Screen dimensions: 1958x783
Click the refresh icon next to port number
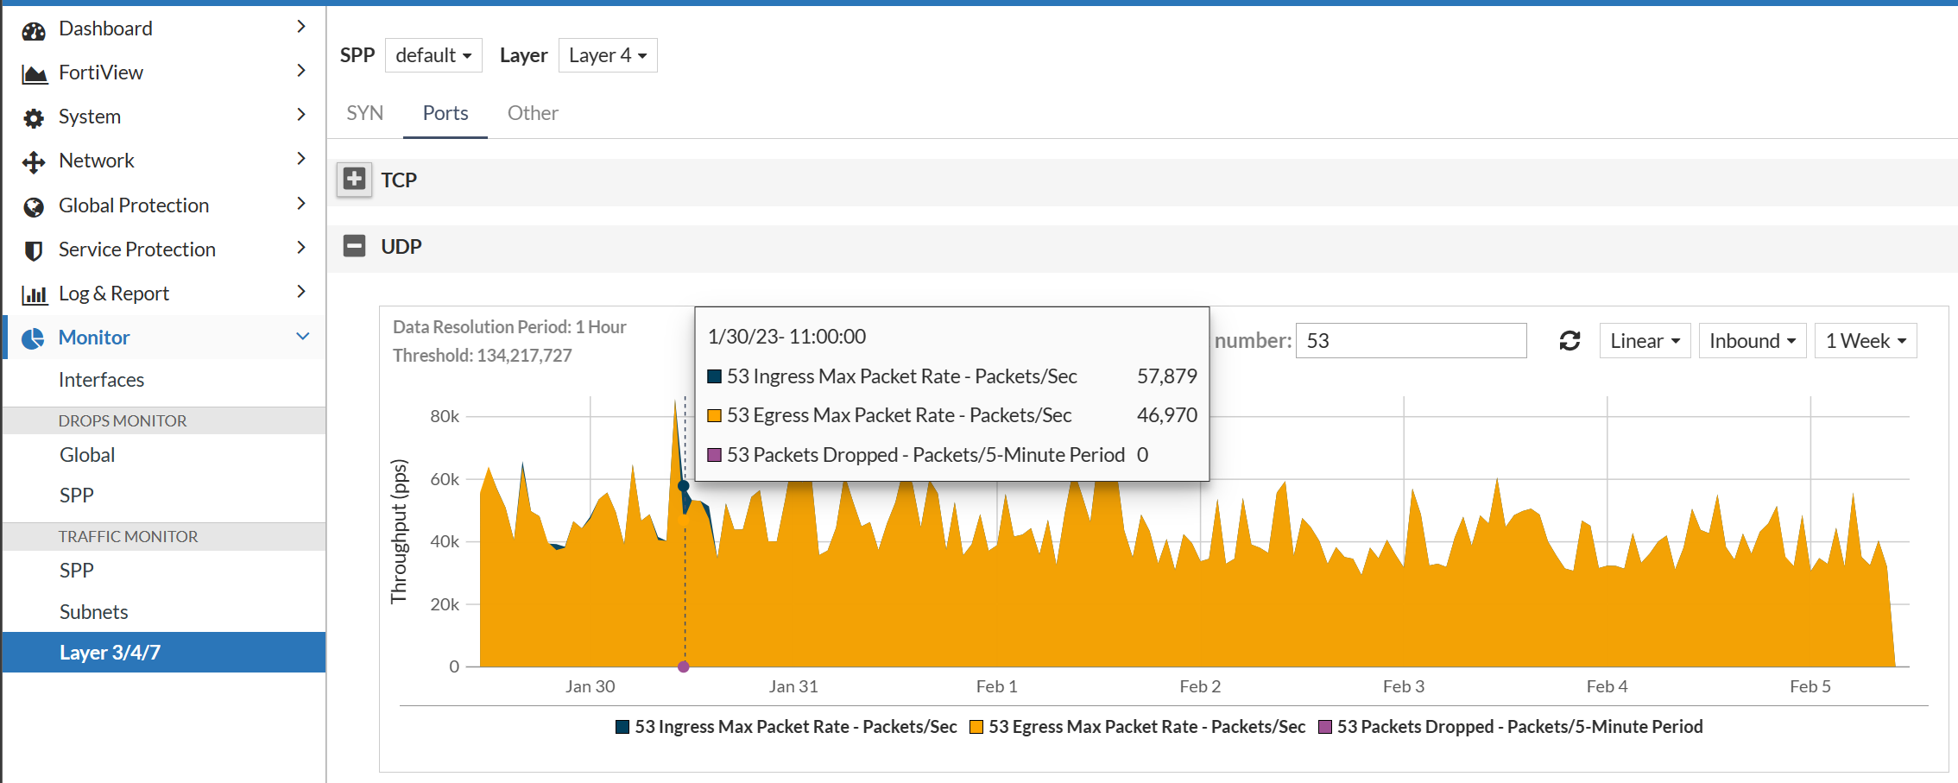coord(1570,340)
